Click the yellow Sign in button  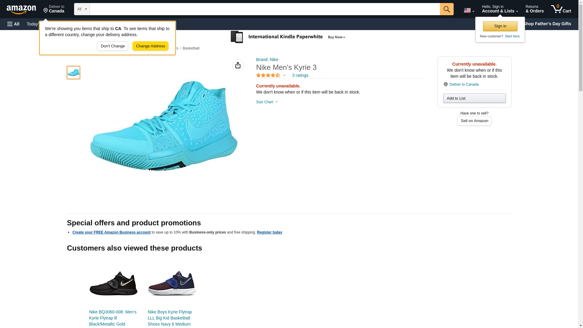coord(500,26)
